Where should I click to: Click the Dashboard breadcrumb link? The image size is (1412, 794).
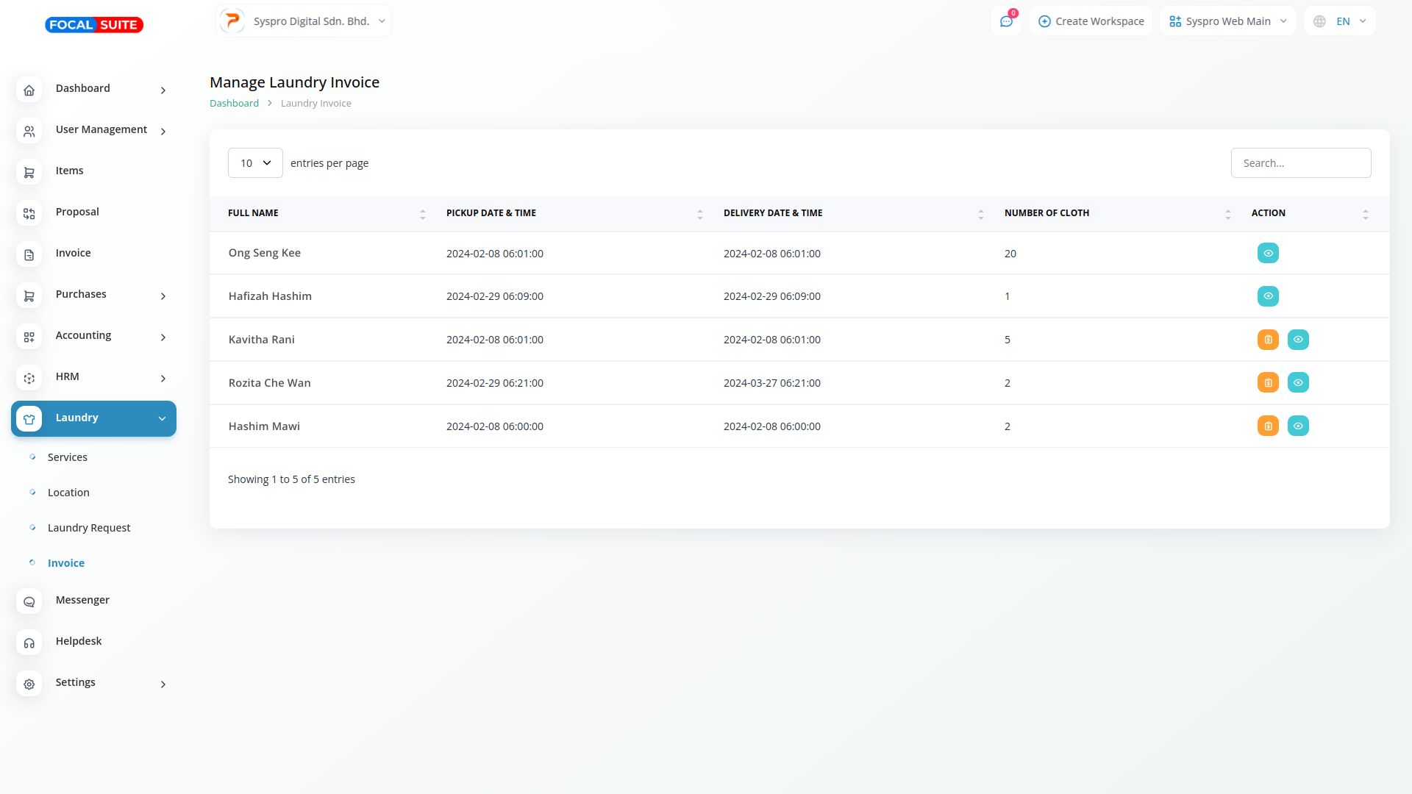coord(234,104)
